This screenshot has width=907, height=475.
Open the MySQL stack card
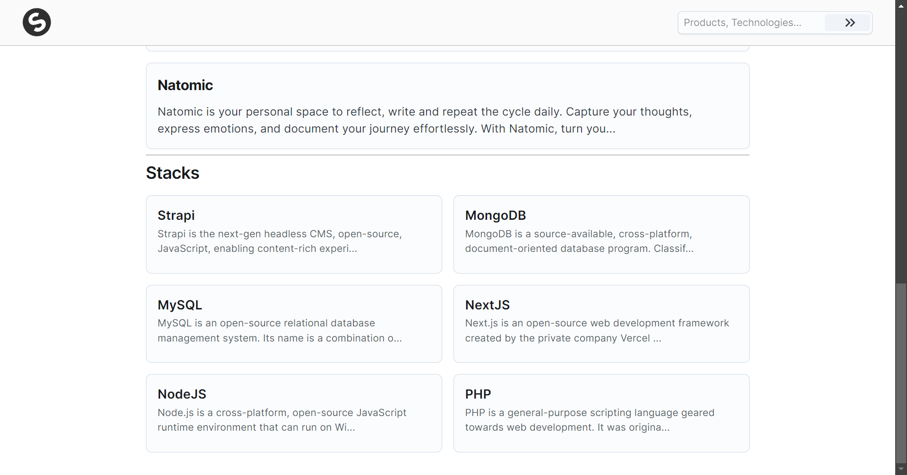click(294, 324)
